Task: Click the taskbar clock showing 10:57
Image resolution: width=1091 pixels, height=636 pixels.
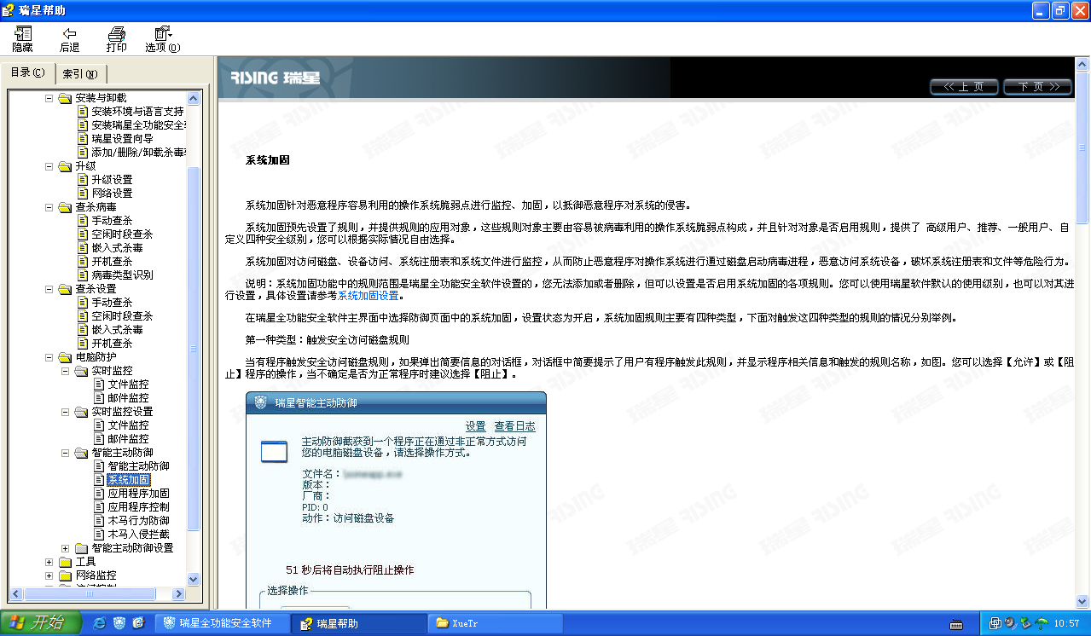Action: click(1067, 624)
